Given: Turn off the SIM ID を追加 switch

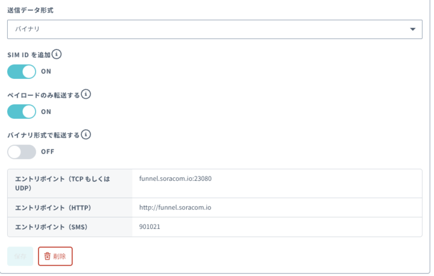Looking at the screenshot, I should pyautogui.click(x=22, y=72).
